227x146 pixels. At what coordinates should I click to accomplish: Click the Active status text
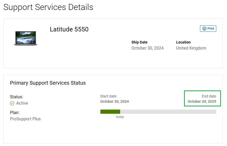tap(22, 103)
